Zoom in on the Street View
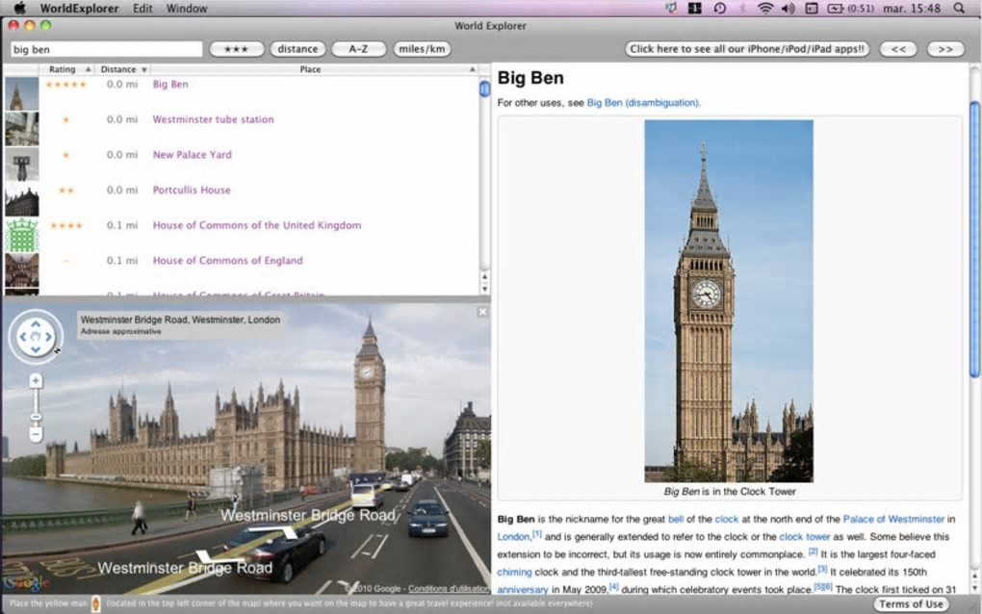The height and width of the screenshot is (614, 982). point(36,381)
